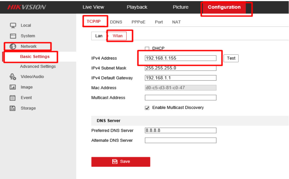Image resolution: width=289 pixels, height=179 pixels.
Task: Select Basic Settings under Network
Action: [x=35, y=57]
